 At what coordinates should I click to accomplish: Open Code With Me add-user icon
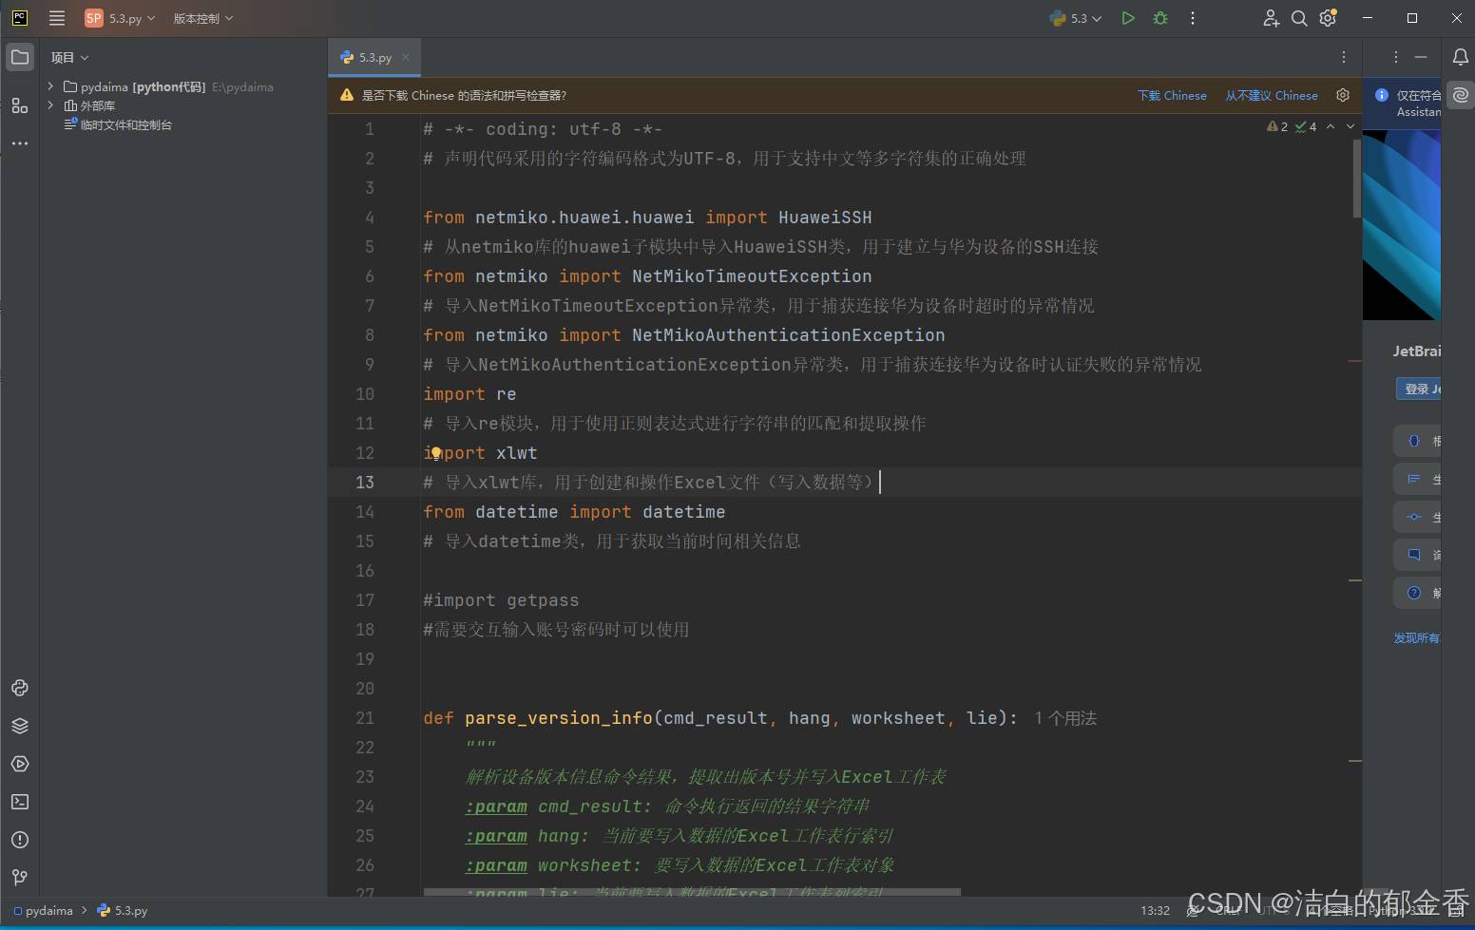pos(1271,18)
